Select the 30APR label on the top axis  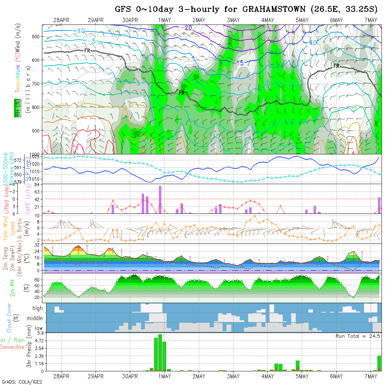click(x=130, y=20)
